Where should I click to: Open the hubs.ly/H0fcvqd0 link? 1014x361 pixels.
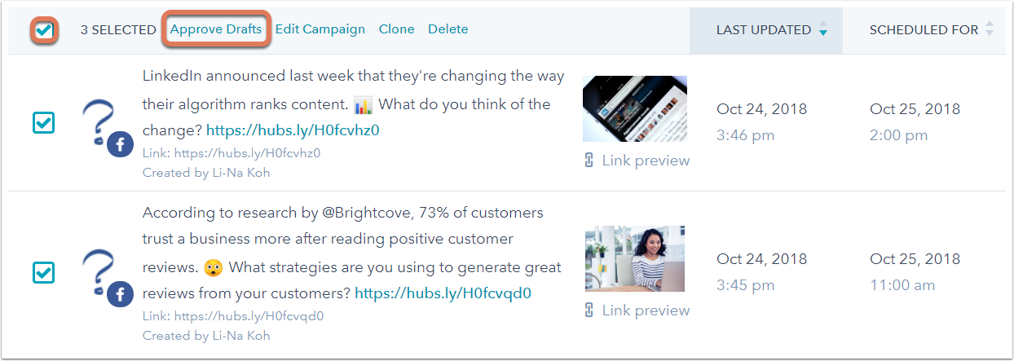click(x=443, y=293)
